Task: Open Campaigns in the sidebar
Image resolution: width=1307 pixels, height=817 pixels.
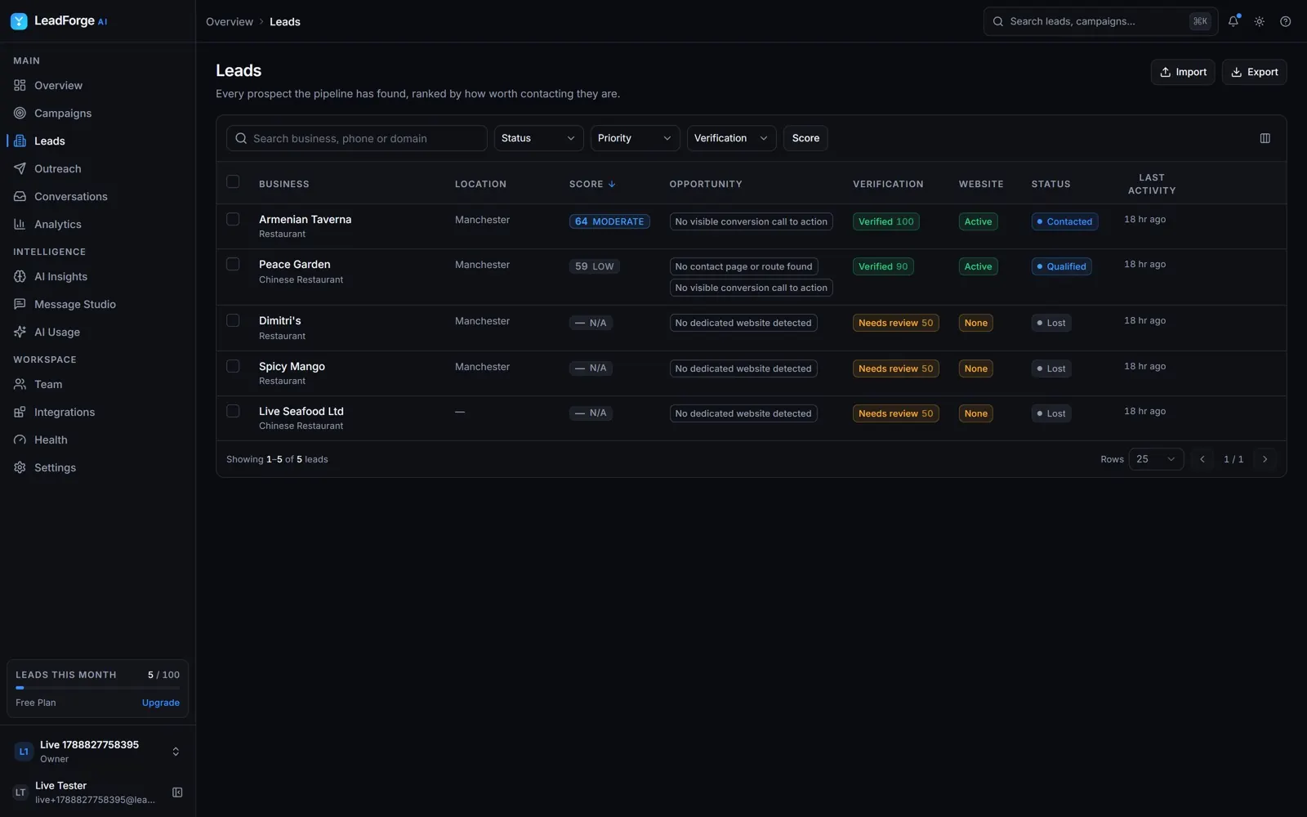Action: 63,114
